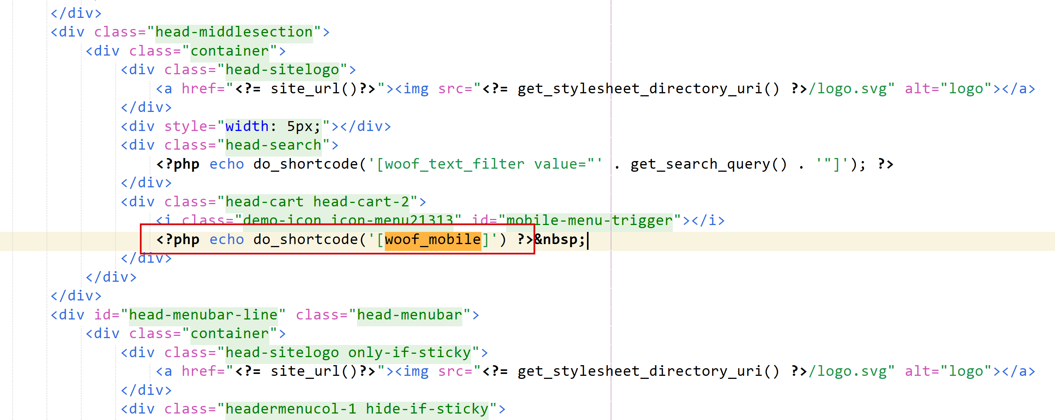Image resolution: width=1055 pixels, height=420 pixels.
Task: Click the mobile-menu-trigger id value
Action: tap(589, 220)
